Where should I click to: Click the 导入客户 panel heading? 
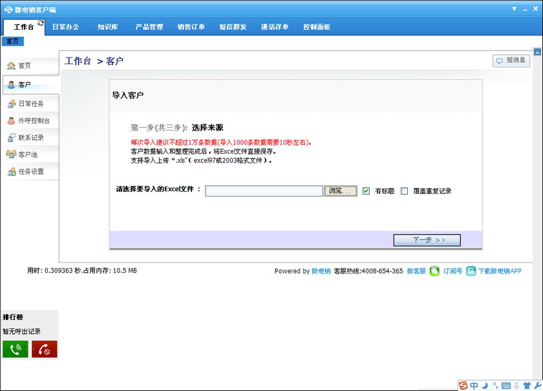coord(128,95)
